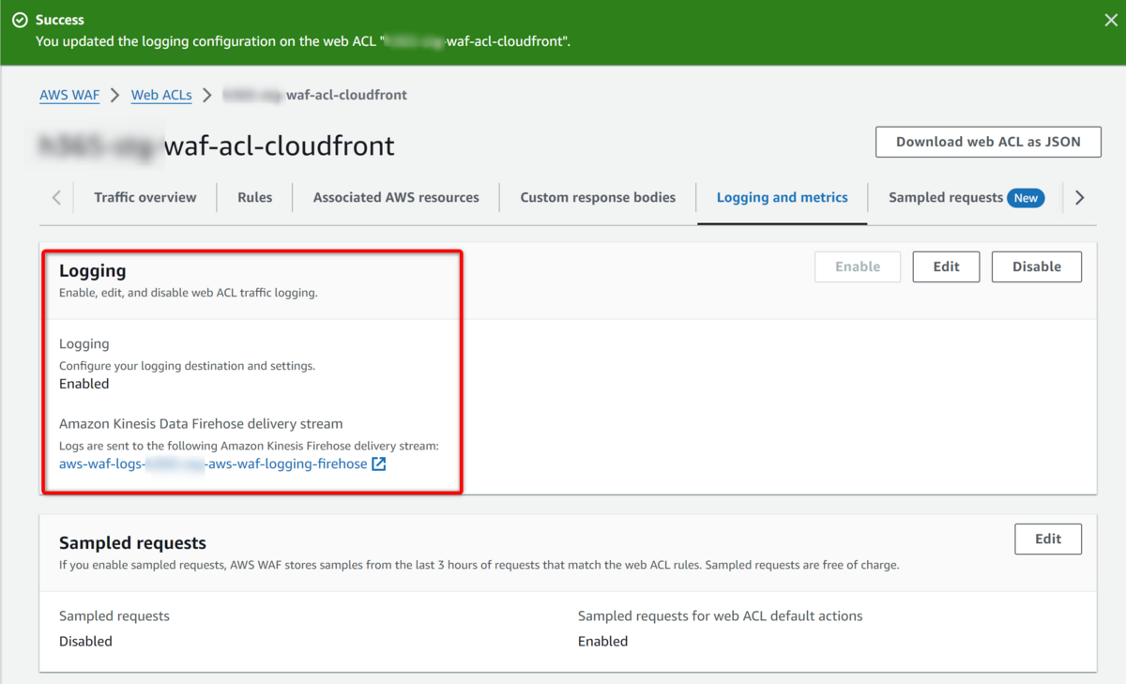The height and width of the screenshot is (684, 1126).
Task: Edit the Logging configuration
Action: coord(946,266)
